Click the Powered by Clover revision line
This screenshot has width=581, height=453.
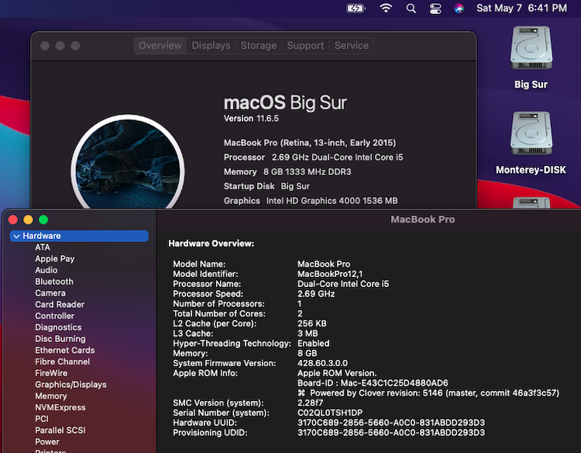[x=428, y=393]
